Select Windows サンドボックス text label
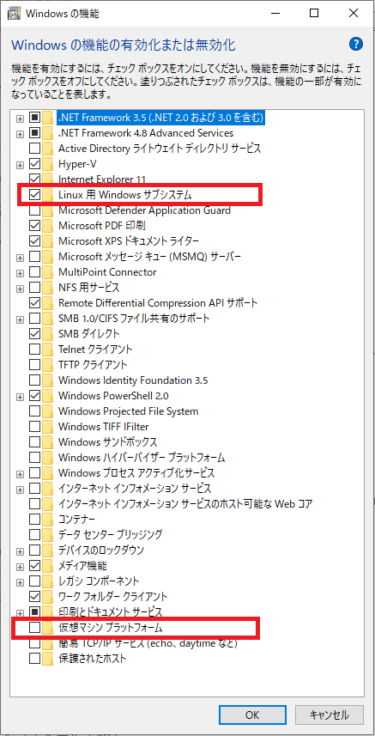 click(x=107, y=442)
